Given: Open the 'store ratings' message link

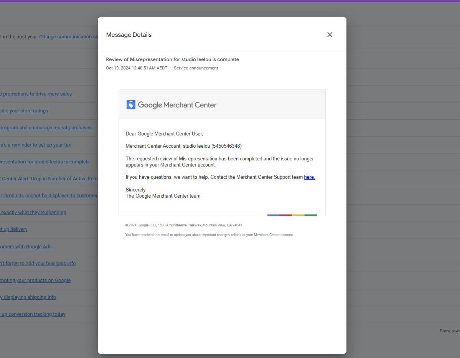Looking at the screenshot, I should (x=24, y=111).
